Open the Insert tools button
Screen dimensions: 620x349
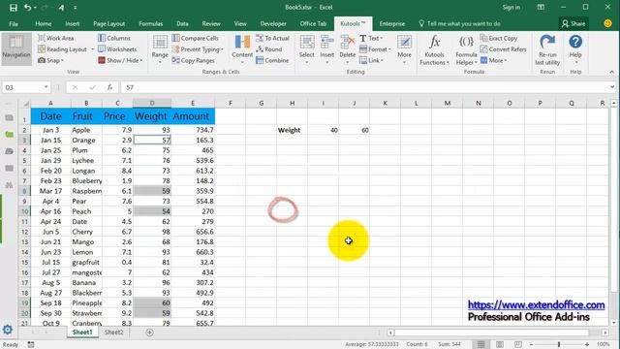[x=327, y=49]
